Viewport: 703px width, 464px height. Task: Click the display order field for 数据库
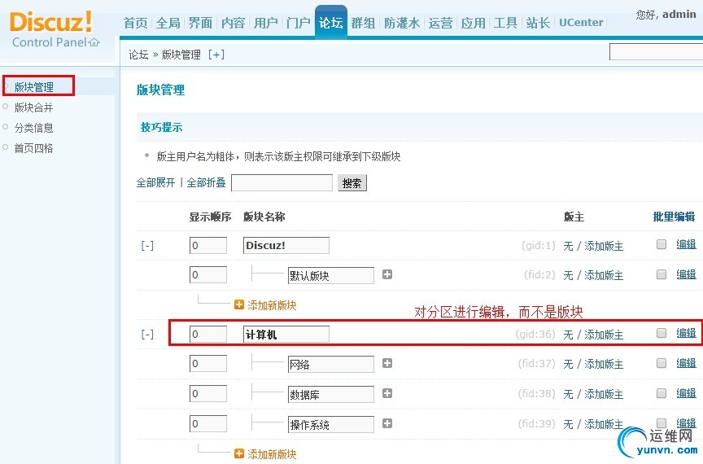207,394
